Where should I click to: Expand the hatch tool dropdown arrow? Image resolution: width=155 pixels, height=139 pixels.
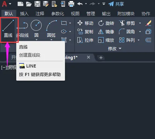tap(70, 40)
